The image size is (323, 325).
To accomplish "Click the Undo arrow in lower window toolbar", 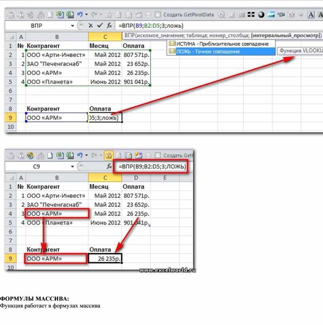I will [80, 156].
